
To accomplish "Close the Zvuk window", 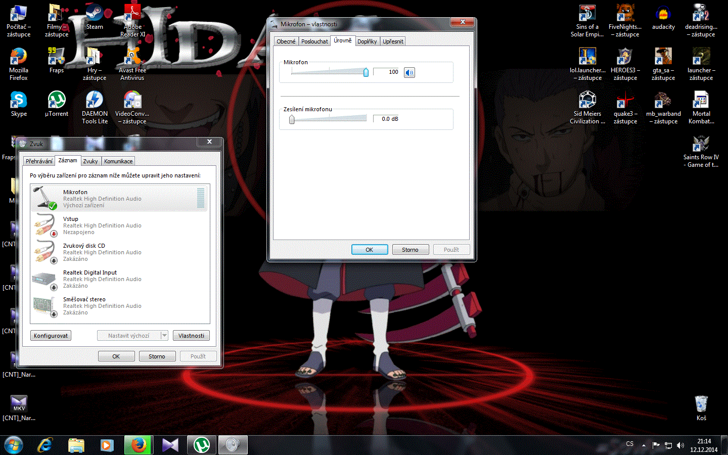I will click(x=209, y=142).
